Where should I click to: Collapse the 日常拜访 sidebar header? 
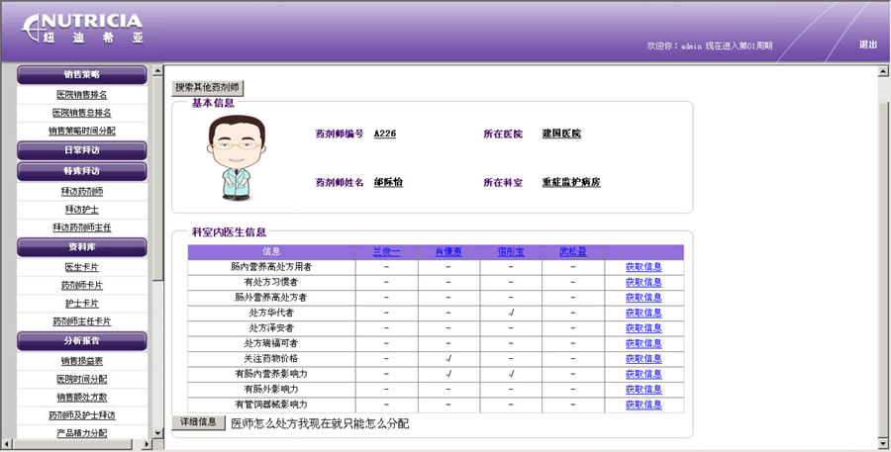[82, 150]
